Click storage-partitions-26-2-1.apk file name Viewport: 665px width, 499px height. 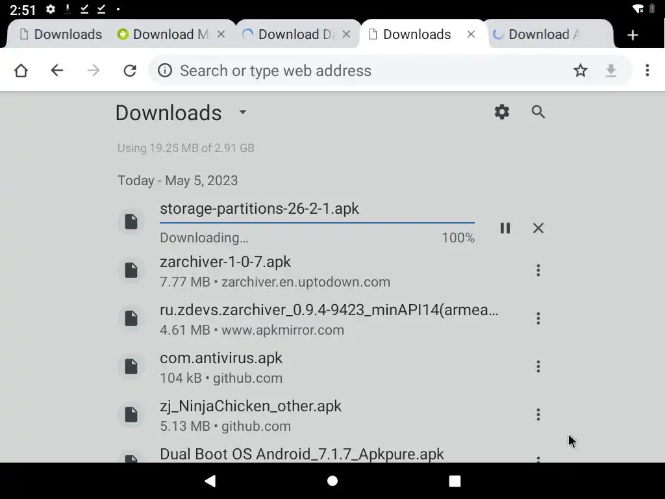pos(260,209)
